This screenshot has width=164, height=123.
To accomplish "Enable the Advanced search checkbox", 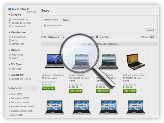I will (45, 26).
